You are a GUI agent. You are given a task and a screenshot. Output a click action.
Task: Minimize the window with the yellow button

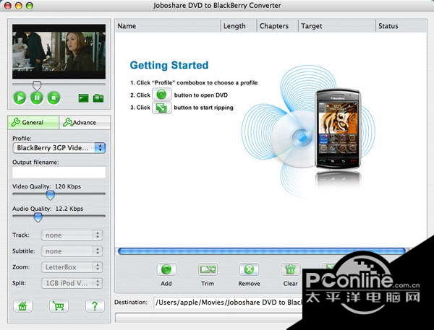[x=19, y=6]
